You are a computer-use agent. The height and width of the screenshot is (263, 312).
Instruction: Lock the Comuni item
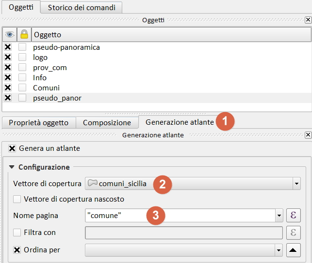coord(23,88)
